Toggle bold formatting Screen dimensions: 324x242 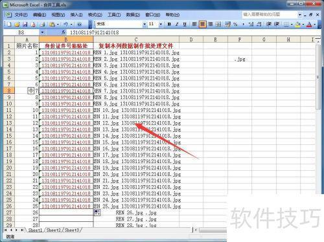[169, 24]
